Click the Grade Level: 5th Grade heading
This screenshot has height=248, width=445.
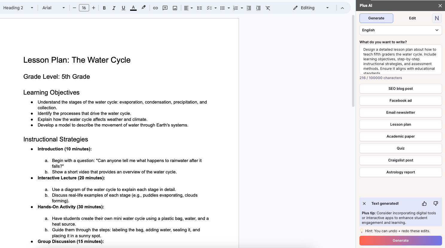(x=57, y=77)
